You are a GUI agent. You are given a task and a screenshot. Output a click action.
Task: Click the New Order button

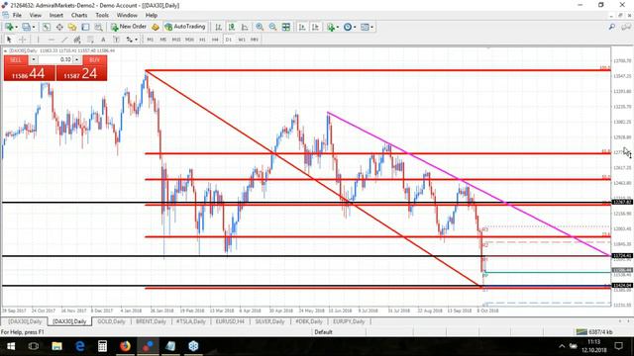(129, 27)
